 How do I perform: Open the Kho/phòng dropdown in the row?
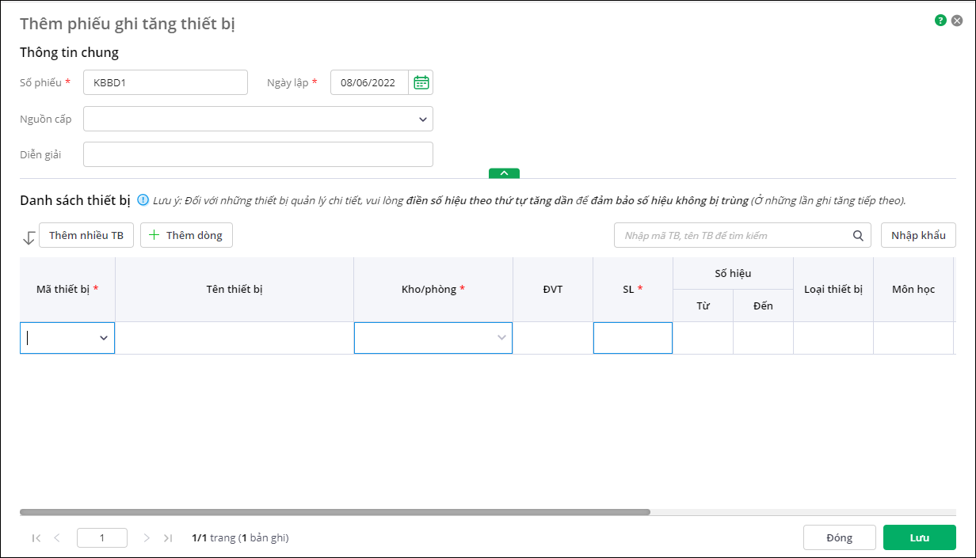pyautogui.click(x=501, y=338)
